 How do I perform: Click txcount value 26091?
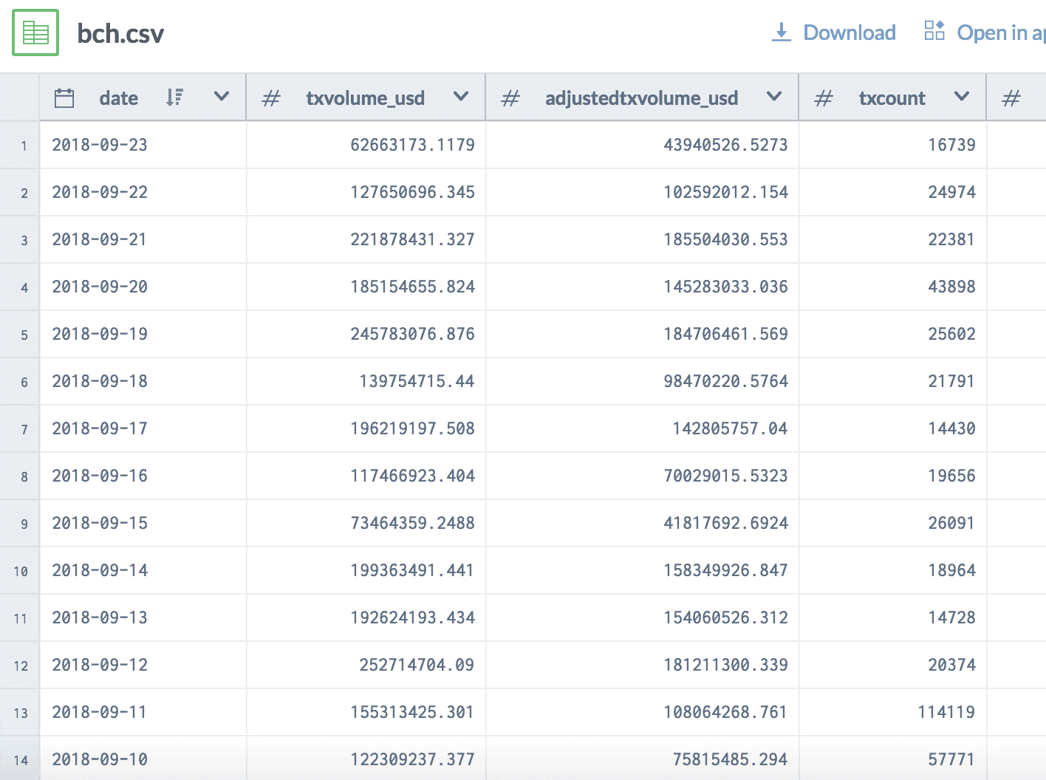coord(951,523)
